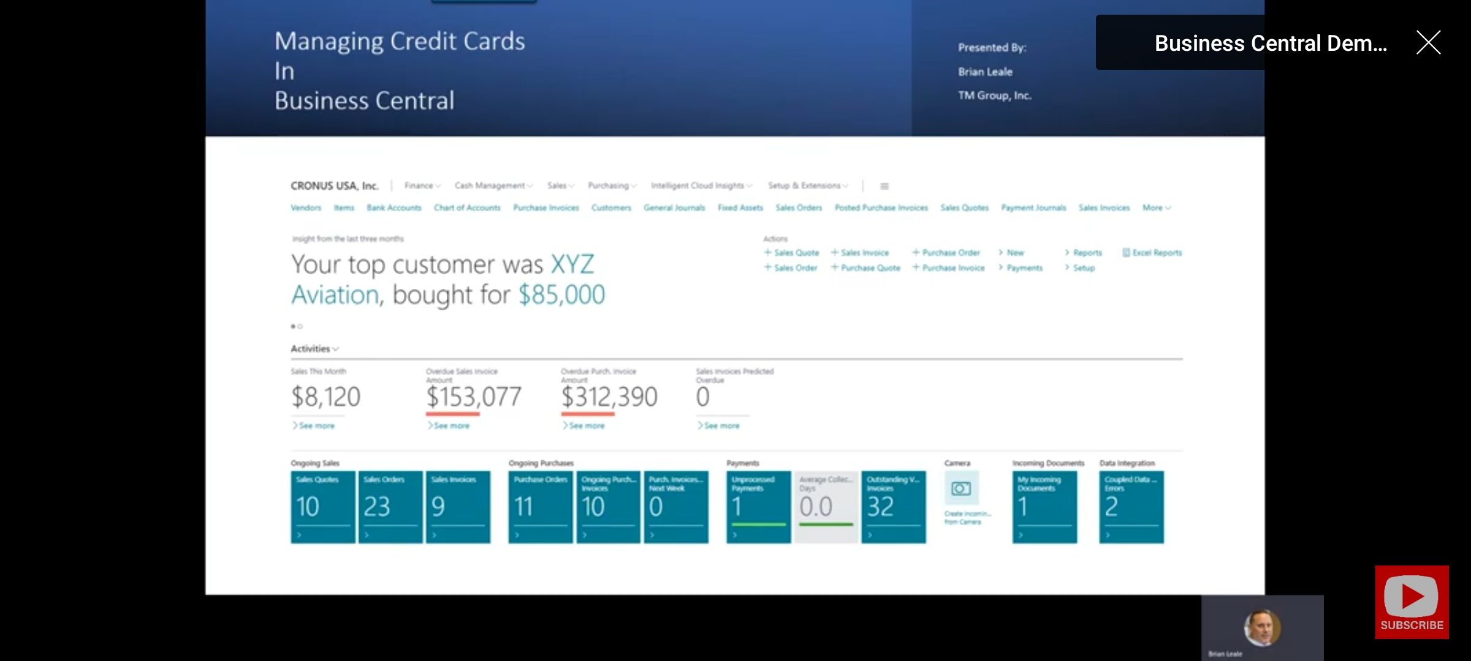The width and height of the screenshot is (1471, 661).
Task: Open the Chart of Accounts link
Action: [x=467, y=208]
